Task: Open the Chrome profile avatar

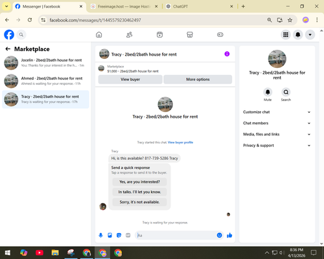Action: [305, 20]
